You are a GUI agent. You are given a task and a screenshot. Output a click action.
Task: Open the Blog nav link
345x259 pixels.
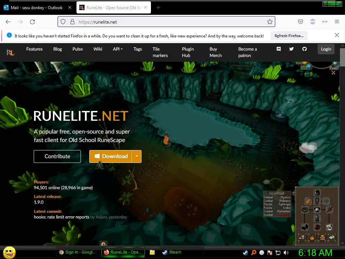(57, 49)
